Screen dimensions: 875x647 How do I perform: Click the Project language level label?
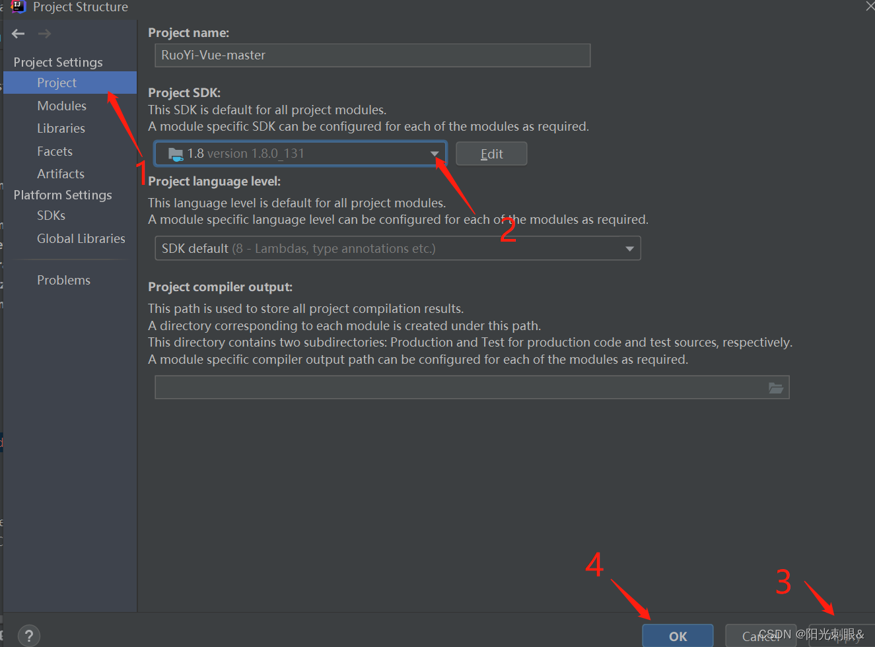tap(215, 181)
